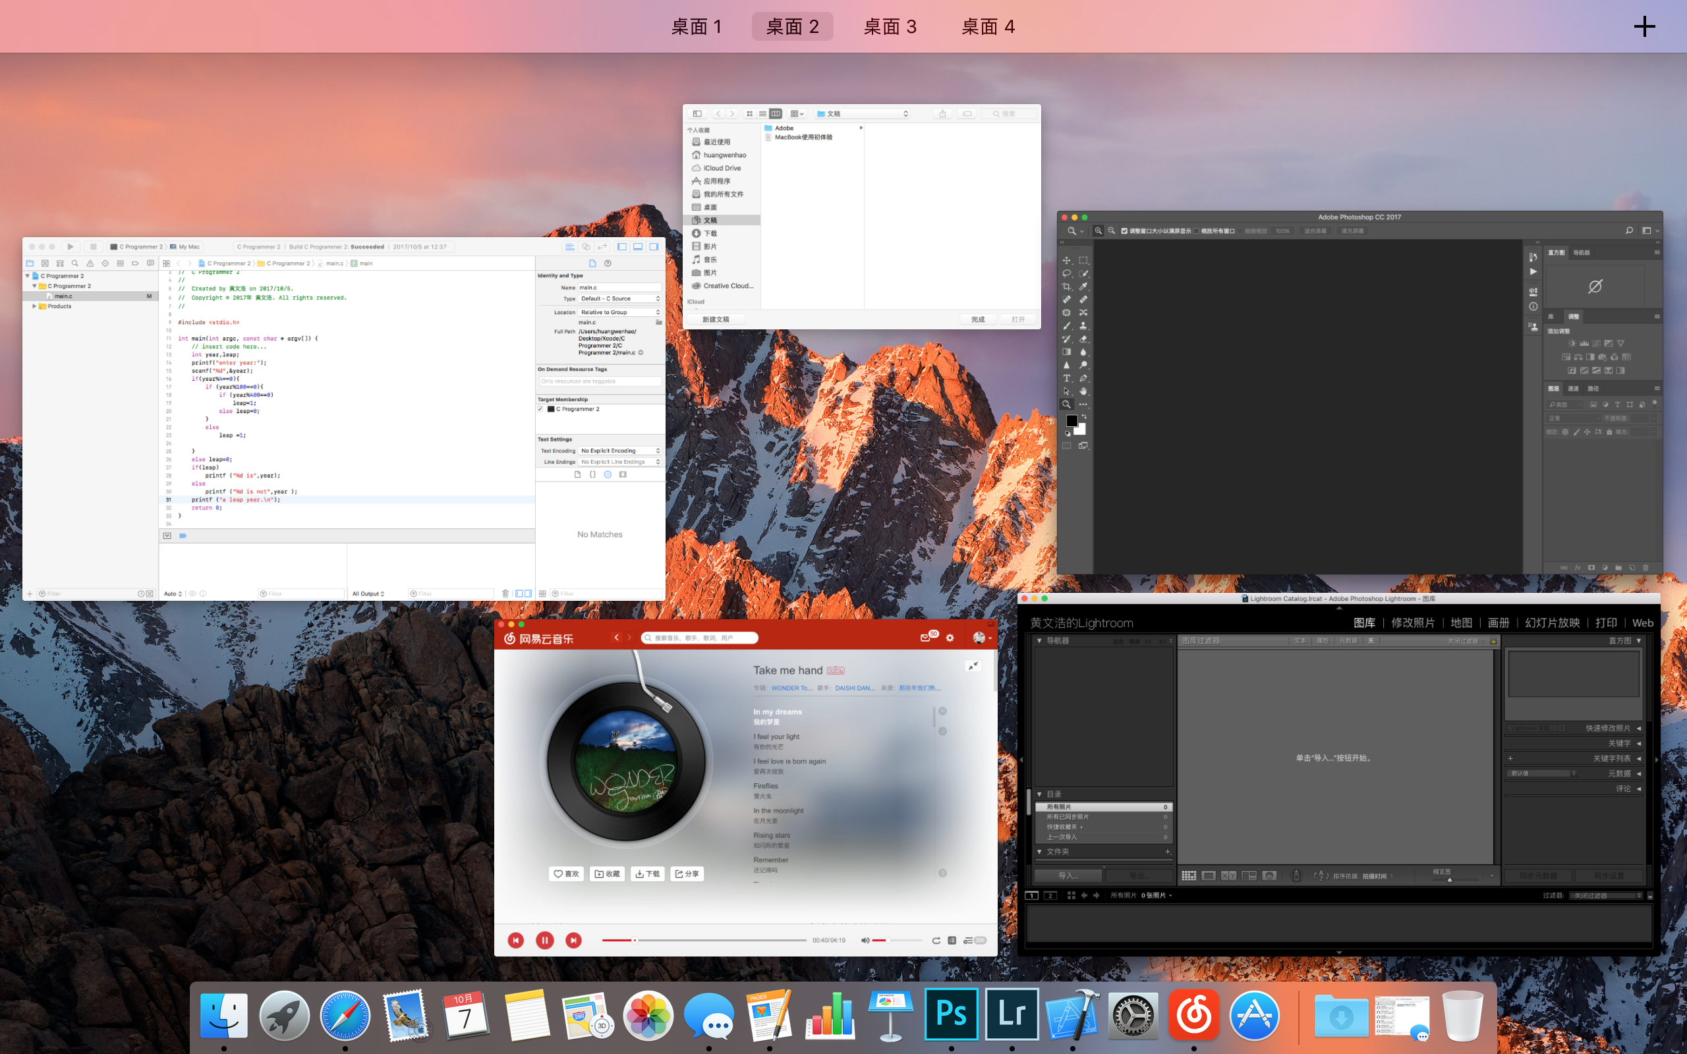Click the 下载 button in NetEase Music
This screenshot has width=1687, height=1054.
click(x=648, y=874)
